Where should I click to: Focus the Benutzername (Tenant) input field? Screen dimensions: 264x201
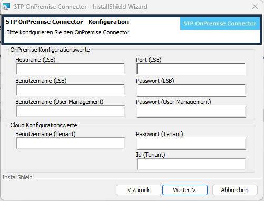71,143
